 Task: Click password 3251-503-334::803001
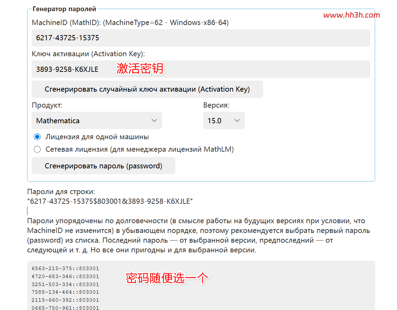65,284
